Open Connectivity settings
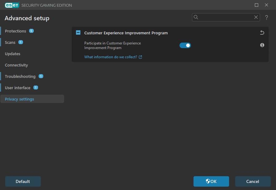 coord(16,65)
